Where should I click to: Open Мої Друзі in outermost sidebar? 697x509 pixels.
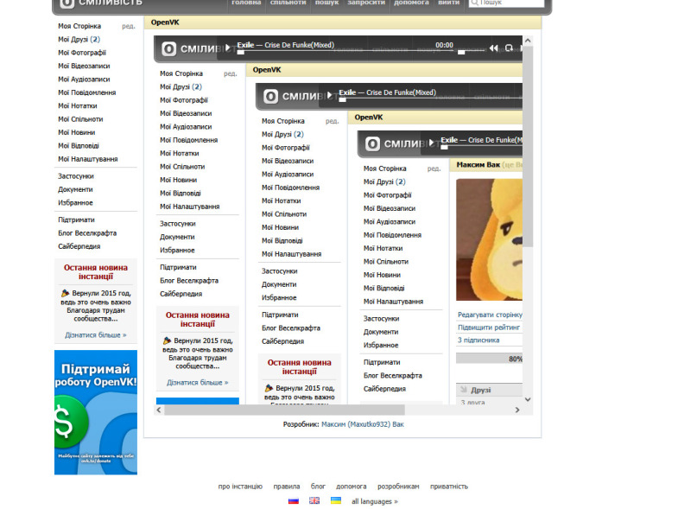(79, 39)
